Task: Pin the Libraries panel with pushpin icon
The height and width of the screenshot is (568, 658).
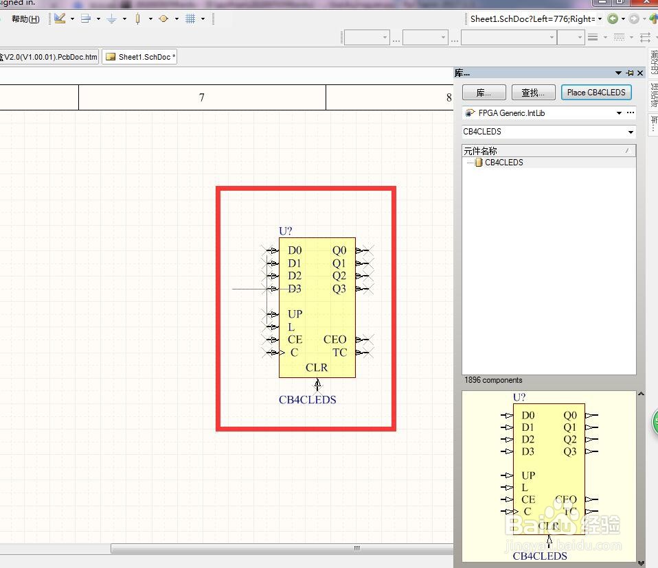Action: tap(630, 73)
